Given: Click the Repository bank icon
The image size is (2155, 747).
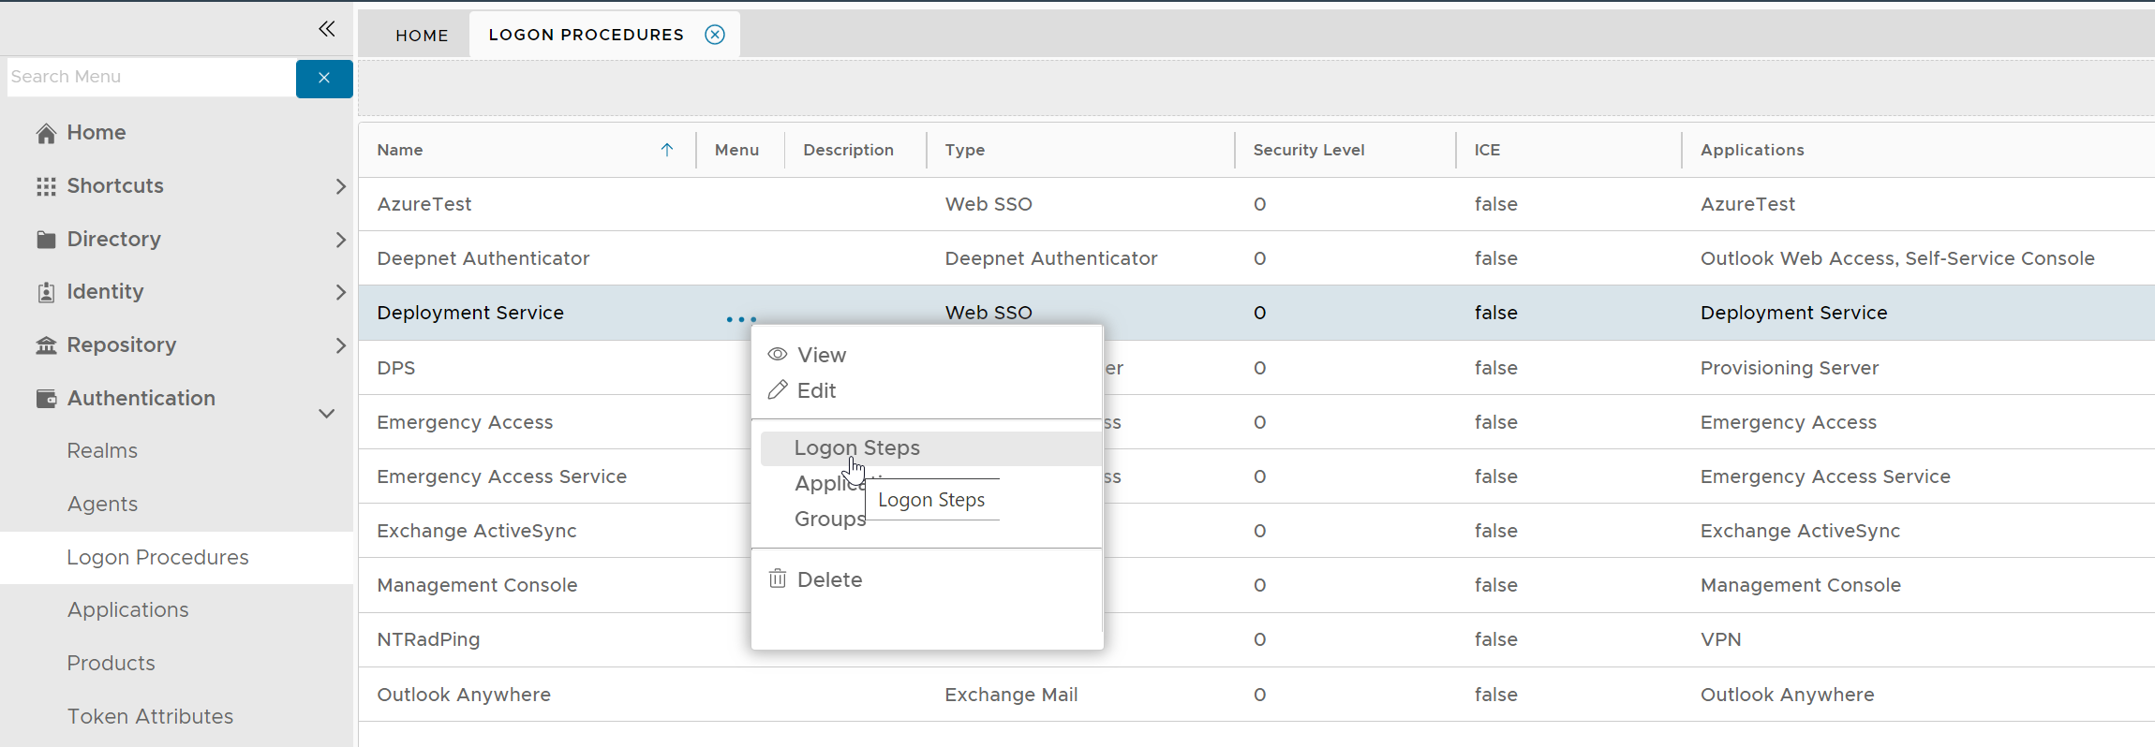Looking at the screenshot, I should pyautogui.click(x=46, y=345).
